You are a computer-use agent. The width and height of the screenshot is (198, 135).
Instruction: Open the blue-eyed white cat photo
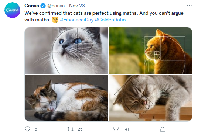[x=66, y=51]
